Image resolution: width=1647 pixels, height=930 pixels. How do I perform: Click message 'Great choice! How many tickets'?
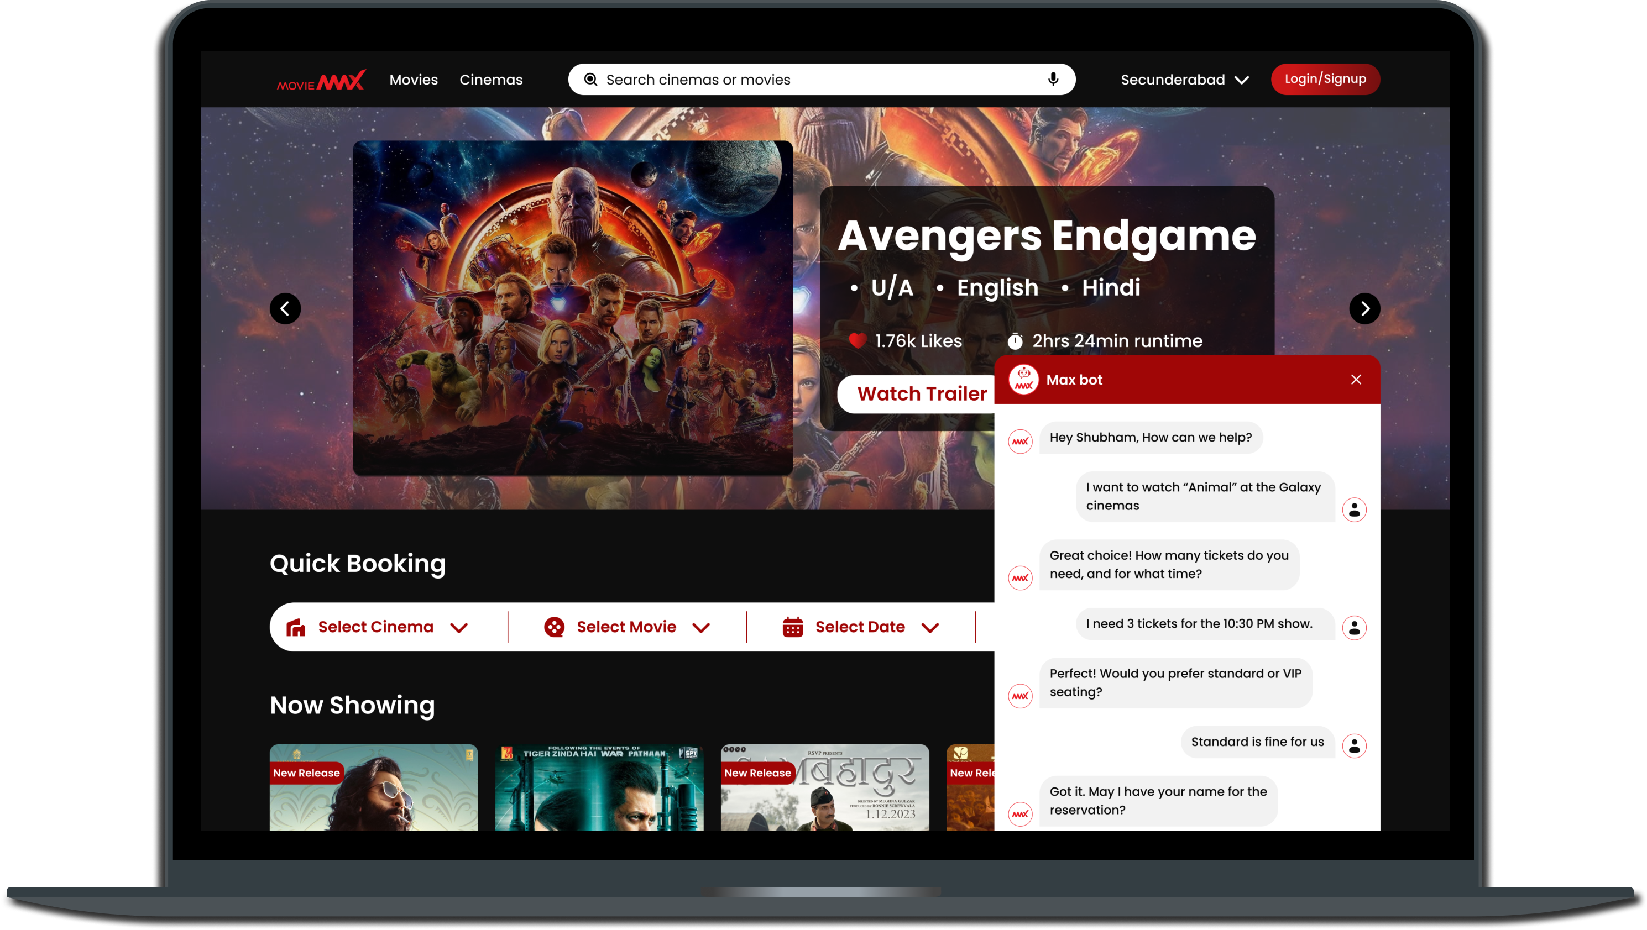pos(1169,564)
